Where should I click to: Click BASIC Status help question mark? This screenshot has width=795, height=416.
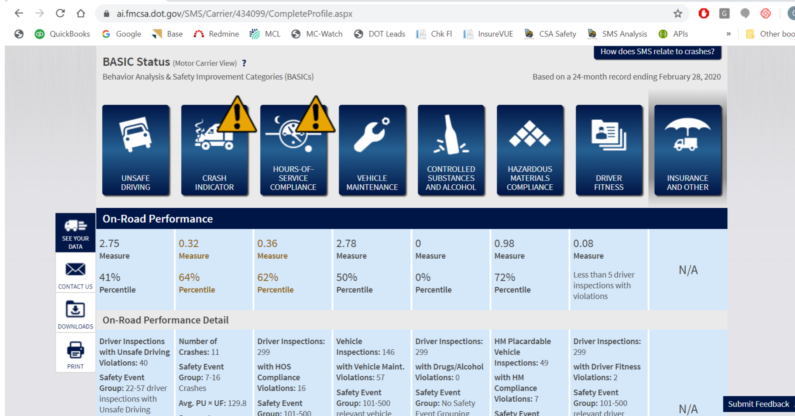pyautogui.click(x=244, y=63)
